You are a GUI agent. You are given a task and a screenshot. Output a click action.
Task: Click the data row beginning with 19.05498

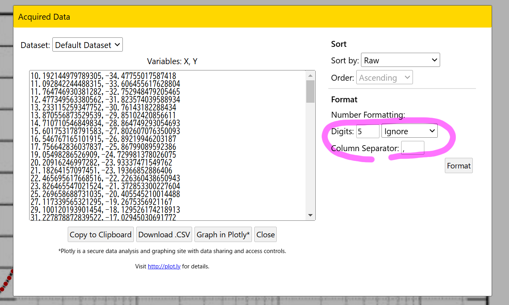point(103,155)
